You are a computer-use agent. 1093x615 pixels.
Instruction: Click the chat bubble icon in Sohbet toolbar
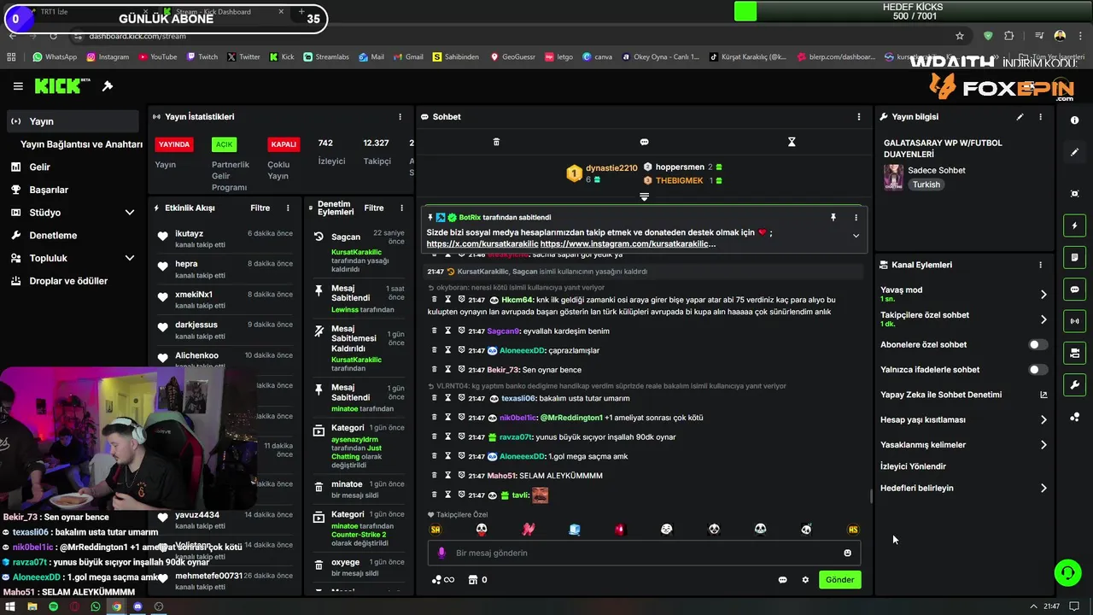click(644, 142)
